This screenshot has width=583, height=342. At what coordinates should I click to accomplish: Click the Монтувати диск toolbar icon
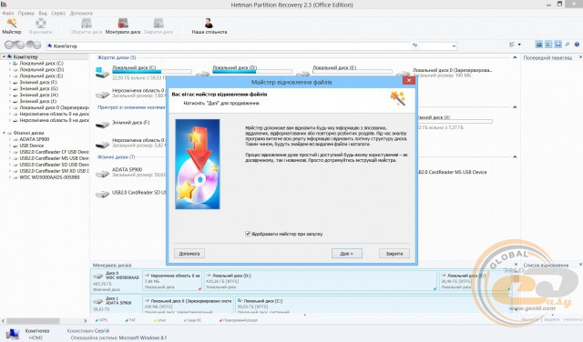[x=123, y=26]
